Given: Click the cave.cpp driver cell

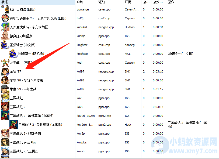Looking at the screenshot, I should [104, 9].
